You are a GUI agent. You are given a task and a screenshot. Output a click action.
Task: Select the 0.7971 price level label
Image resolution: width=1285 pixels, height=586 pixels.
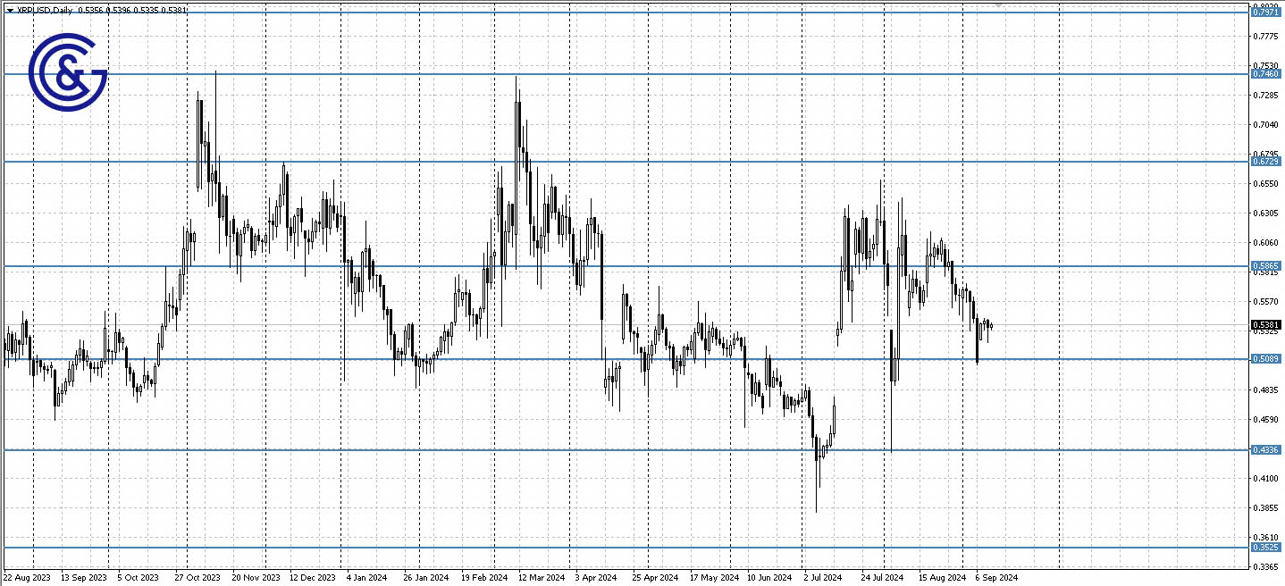pos(1265,13)
